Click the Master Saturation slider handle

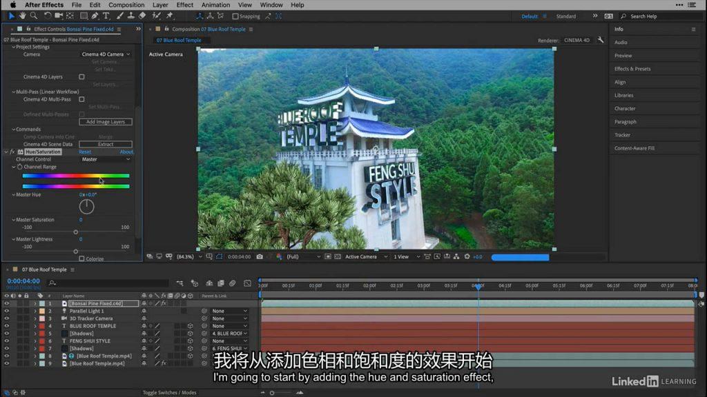[x=76, y=232]
